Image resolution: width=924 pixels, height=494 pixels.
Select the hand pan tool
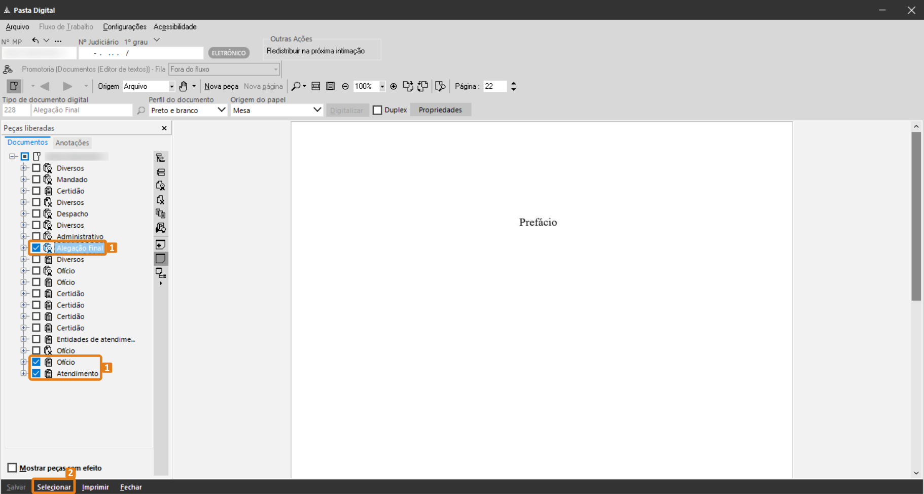tap(183, 86)
